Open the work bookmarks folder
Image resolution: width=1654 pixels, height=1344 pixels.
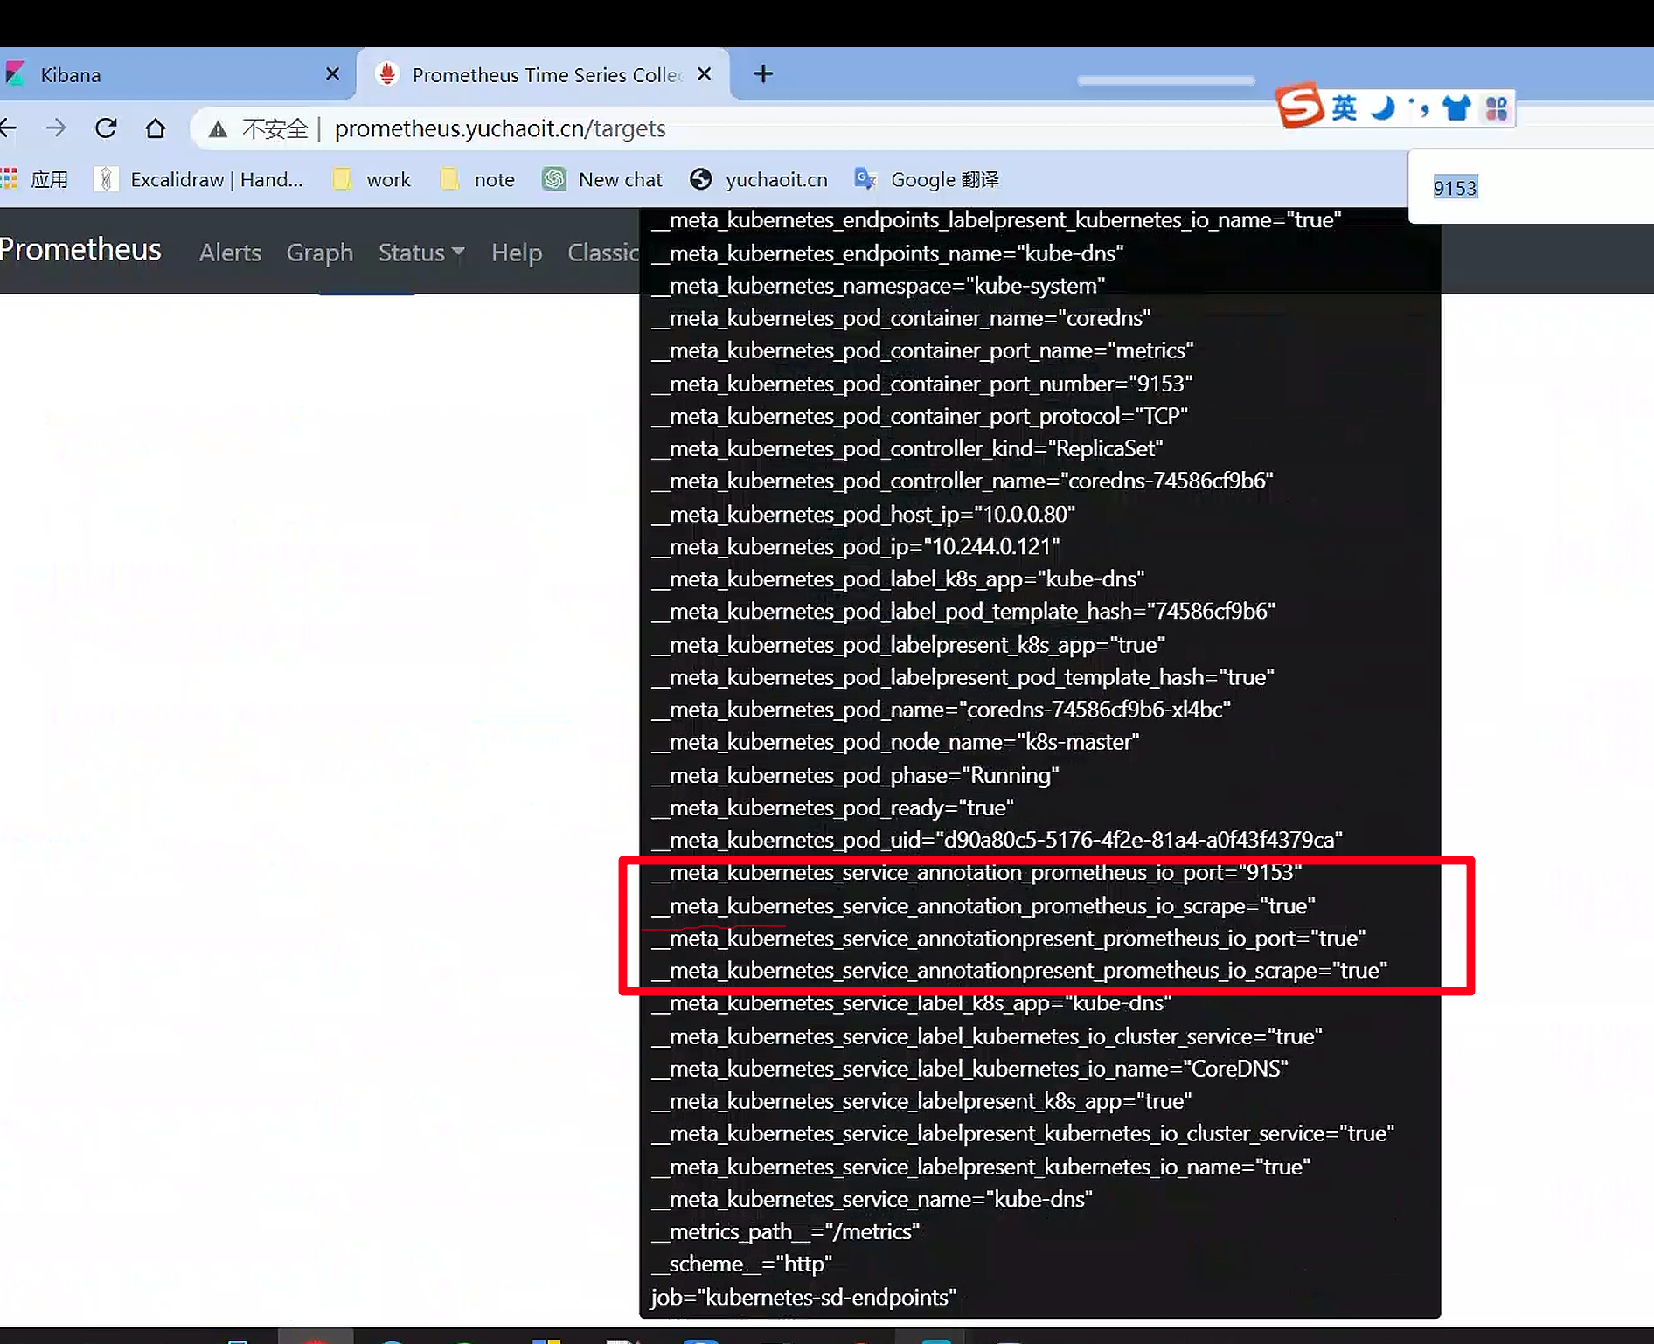click(x=372, y=179)
